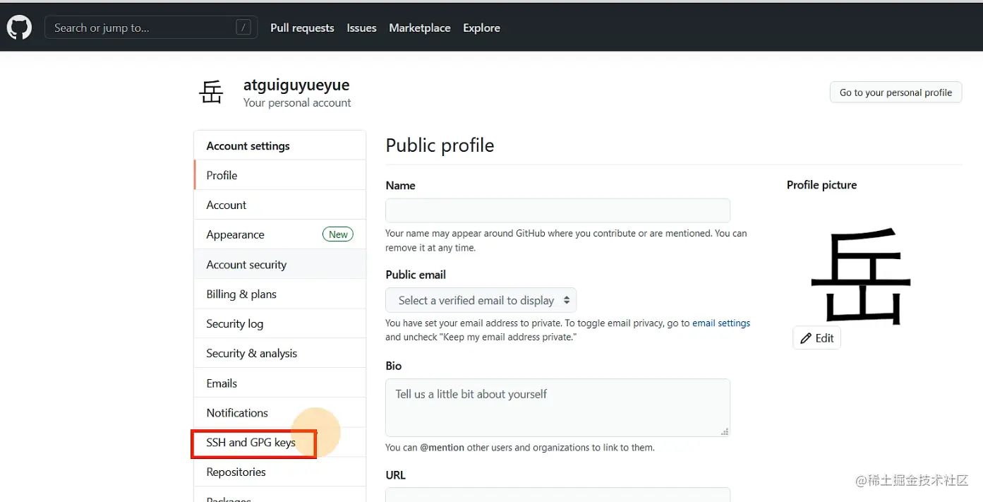The image size is (983, 502).
Task: Open Marketplace in top nav
Action: point(420,28)
